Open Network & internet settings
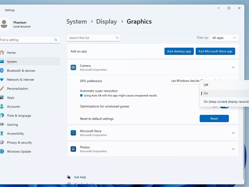 (30, 79)
